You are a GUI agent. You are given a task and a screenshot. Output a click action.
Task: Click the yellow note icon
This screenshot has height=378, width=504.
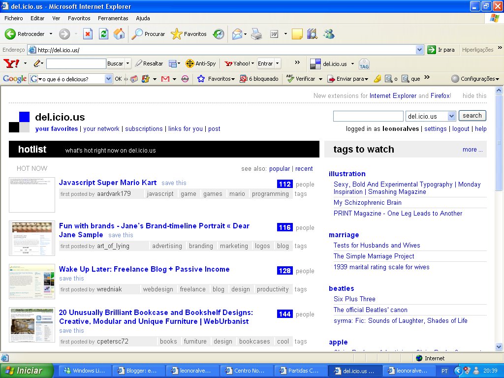click(297, 34)
